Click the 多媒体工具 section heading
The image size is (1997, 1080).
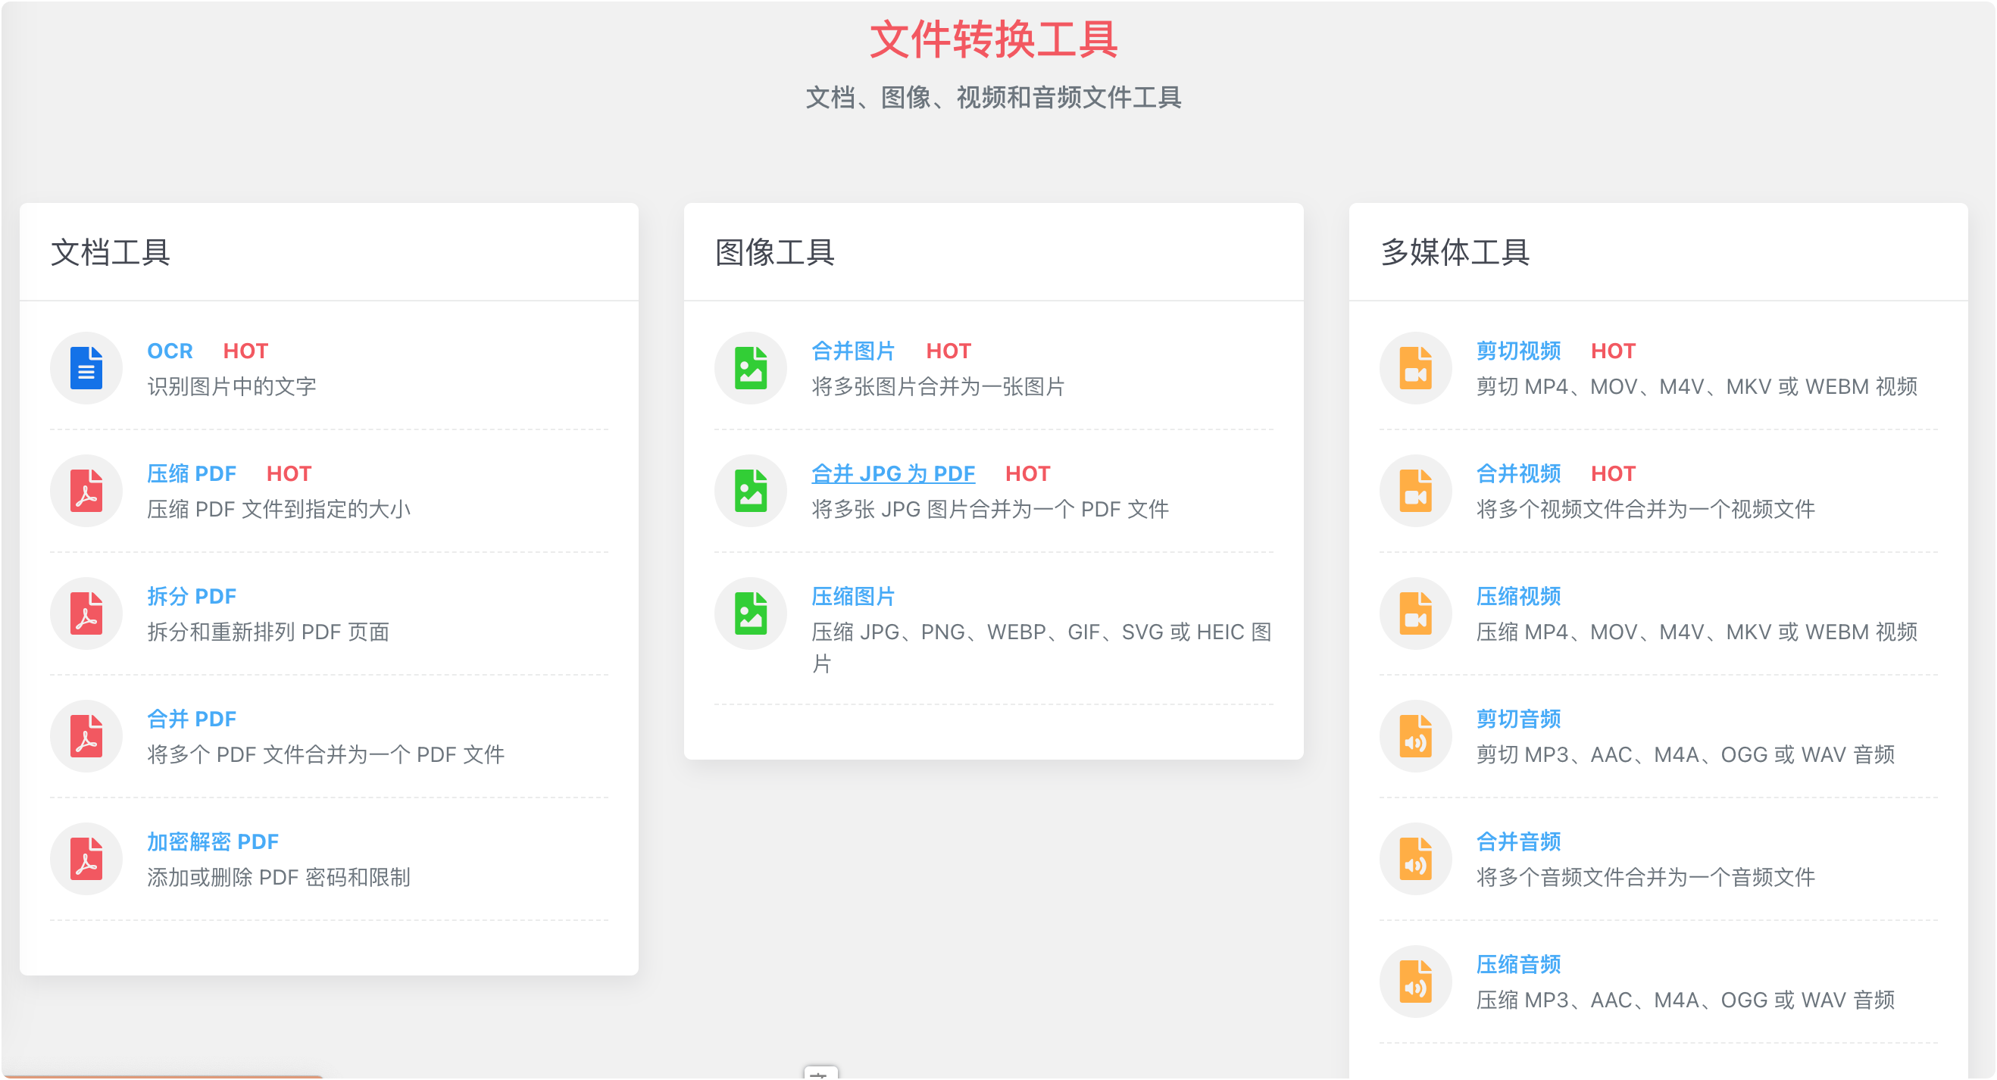tap(1455, 252)
